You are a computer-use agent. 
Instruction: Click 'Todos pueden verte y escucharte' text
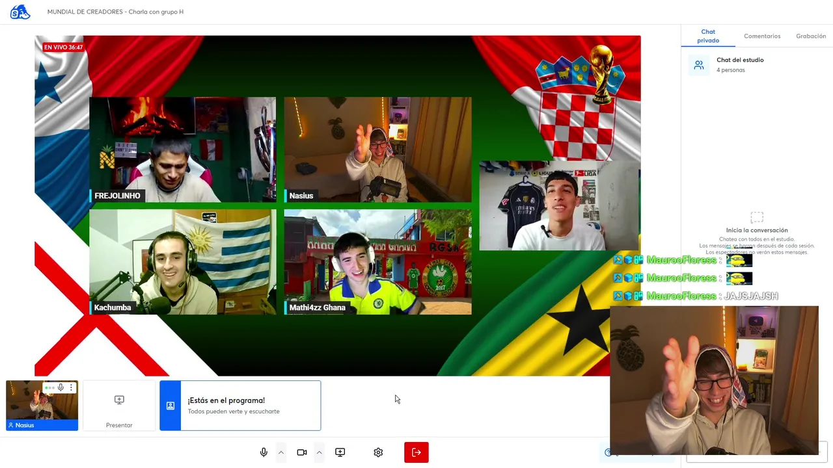[x=234, y=411]
